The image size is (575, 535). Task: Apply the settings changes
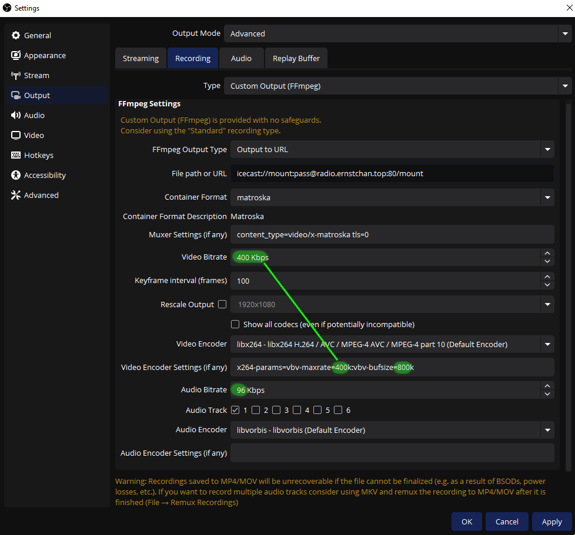click(552, 521)
